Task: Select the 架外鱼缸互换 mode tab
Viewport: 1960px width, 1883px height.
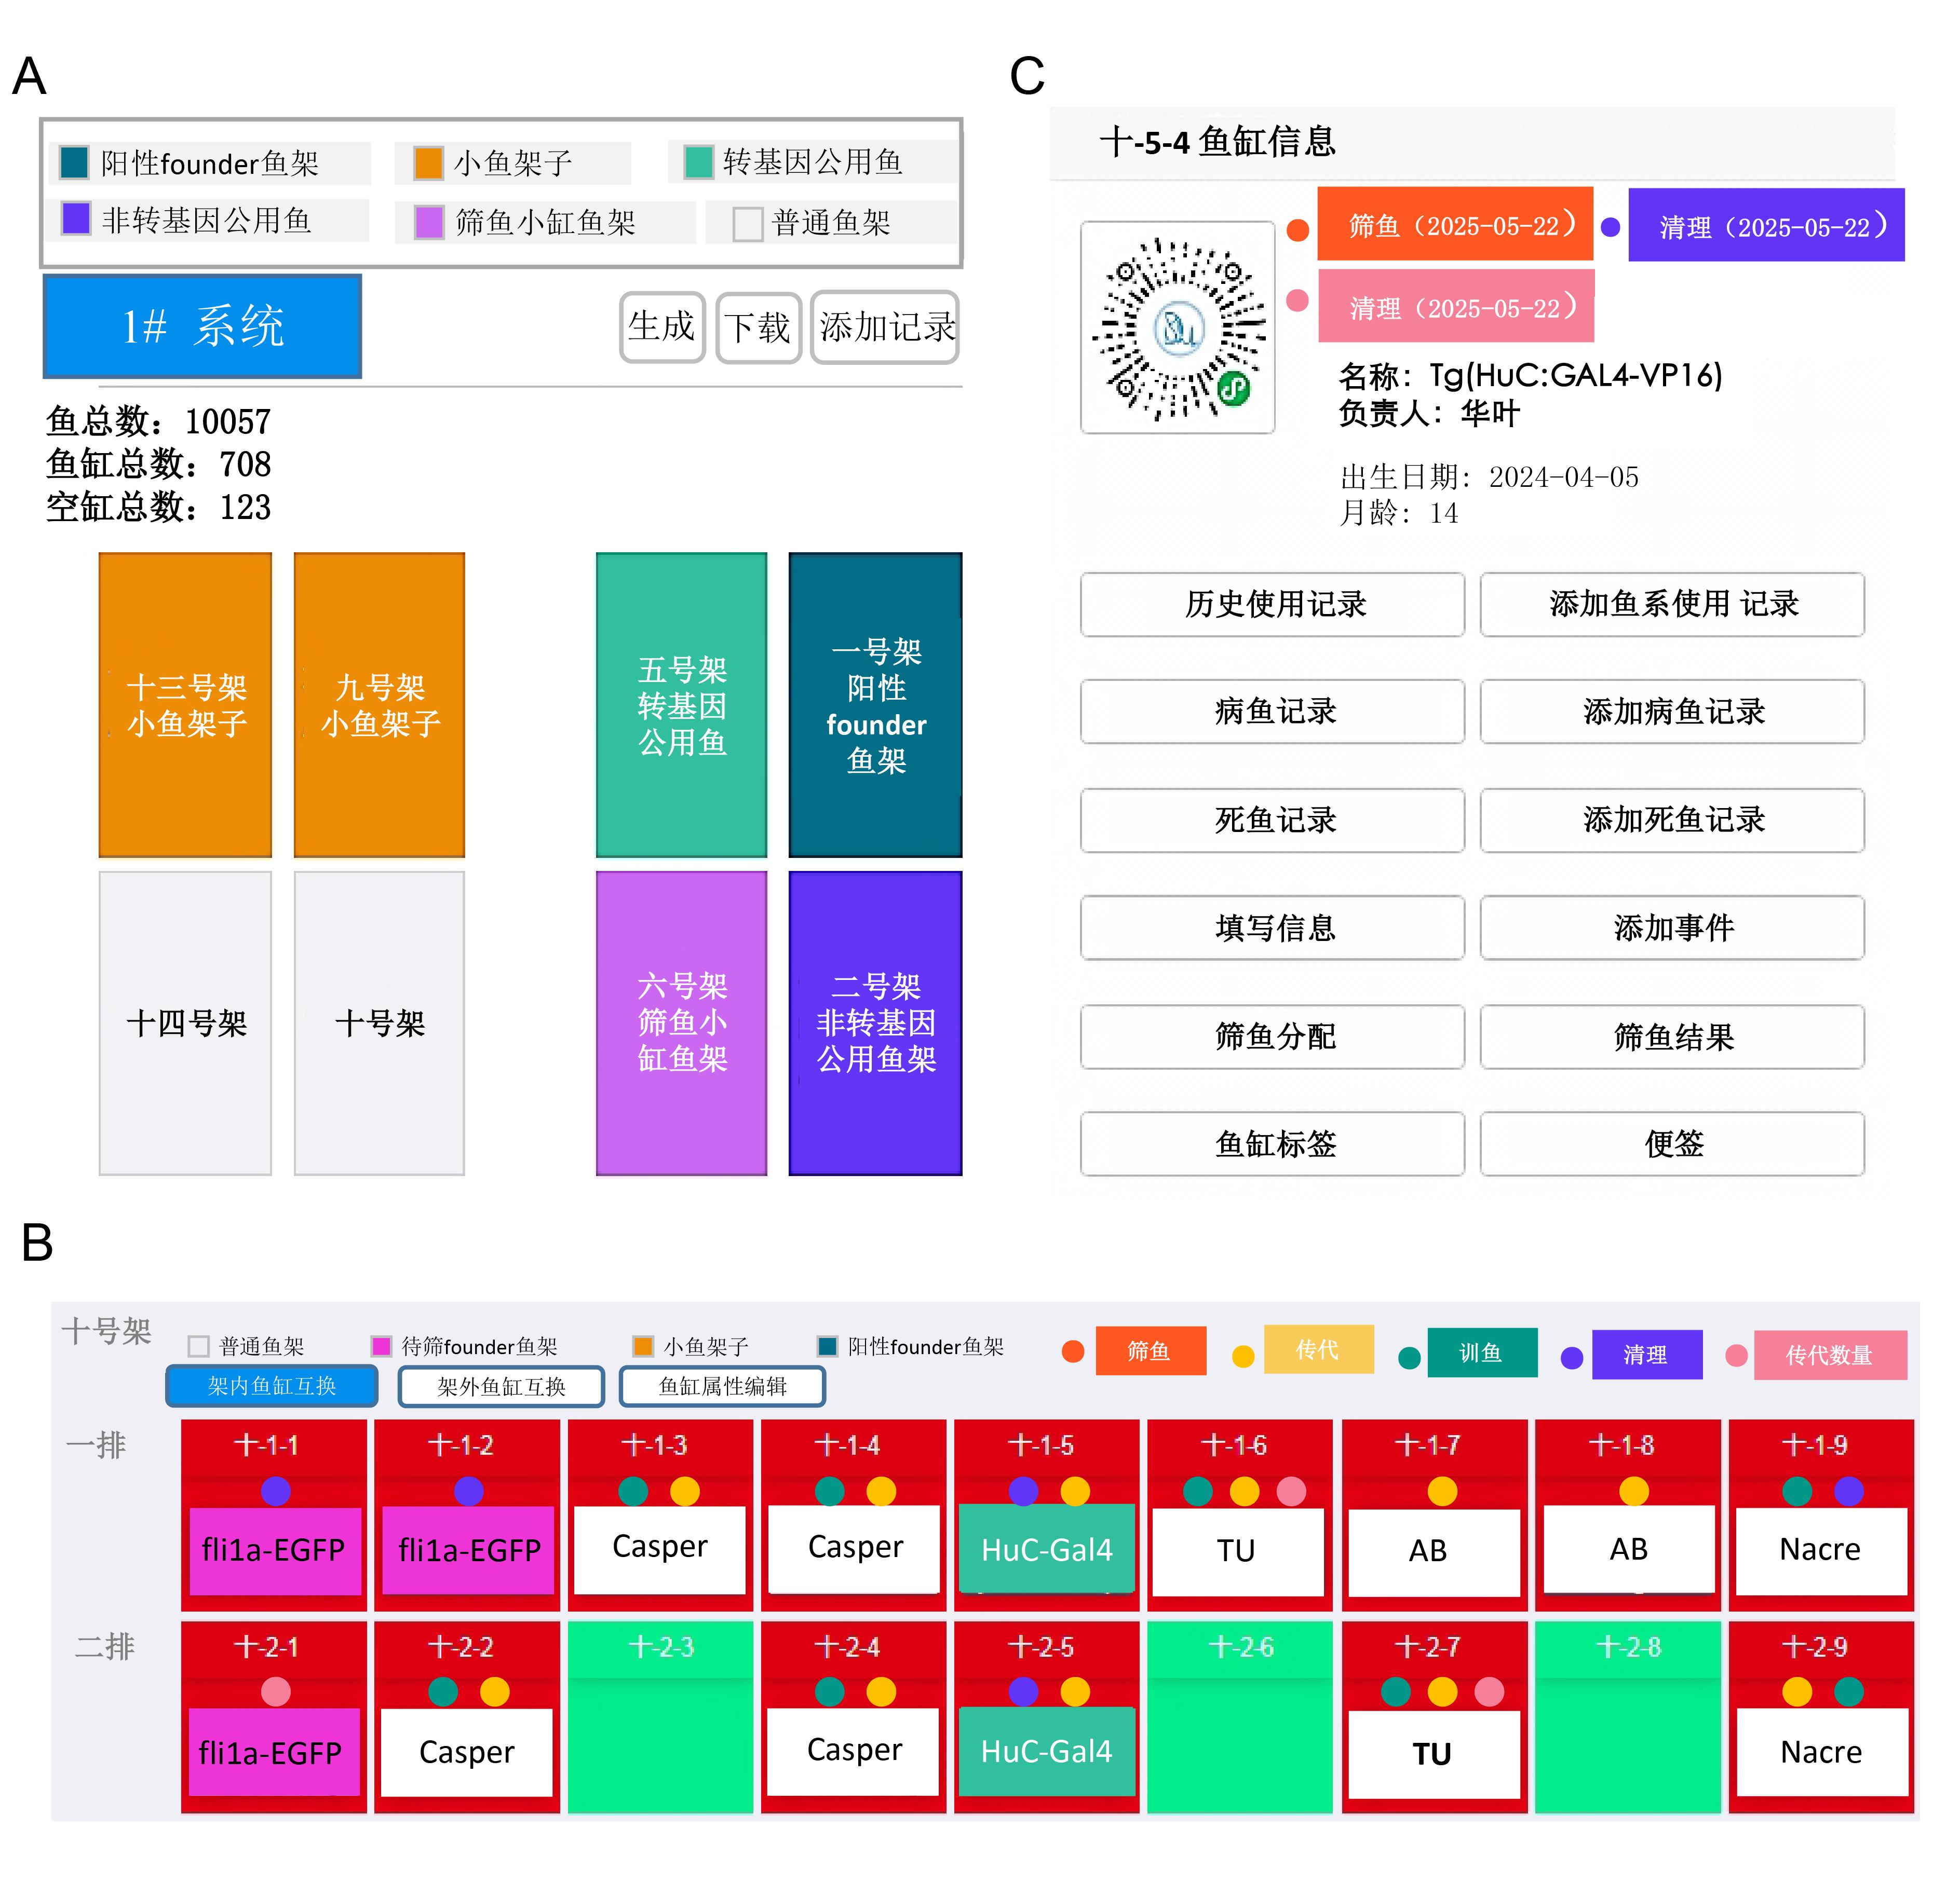Action: coord(501,1386)
